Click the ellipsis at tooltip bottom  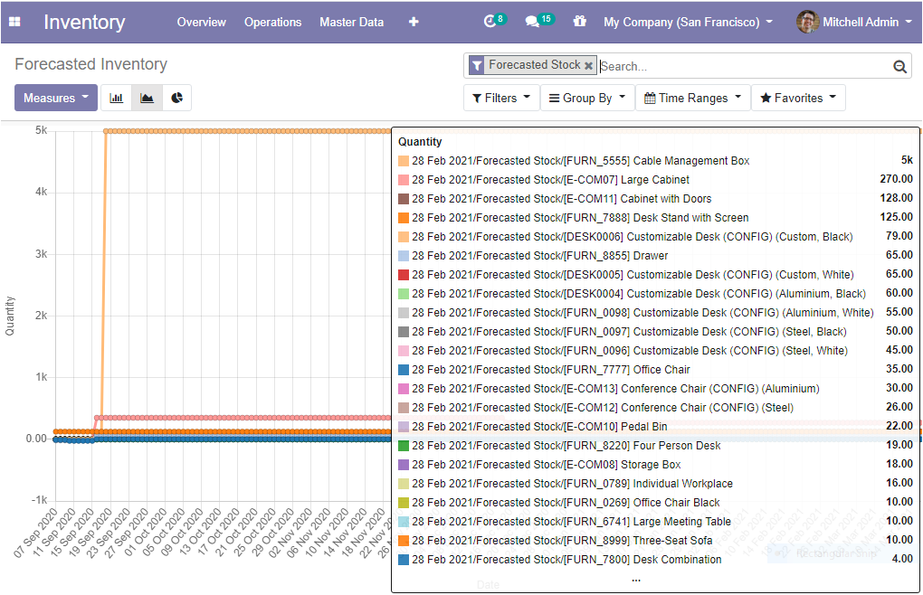pos(636,579)
